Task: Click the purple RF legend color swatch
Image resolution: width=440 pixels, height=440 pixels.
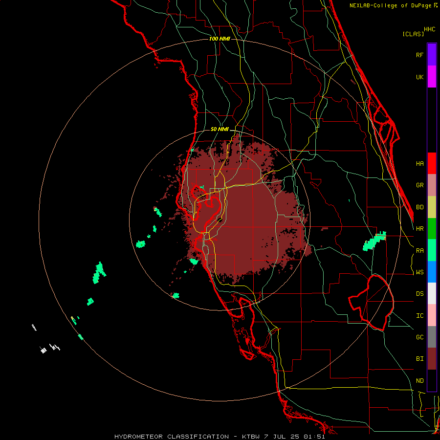Action: pyautogui.click(x=432, y=55)
